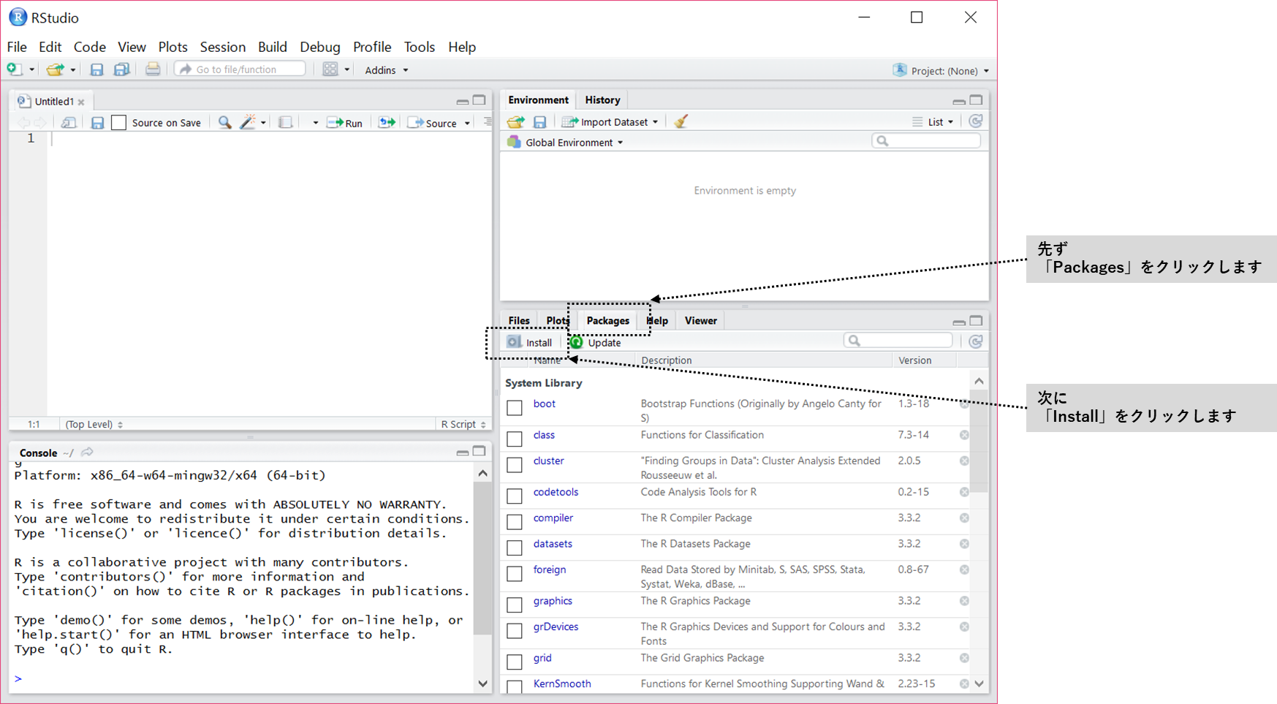The image size is (1277, 704).
Task: Check the boot package checkbox
Action: coord(515,407)
